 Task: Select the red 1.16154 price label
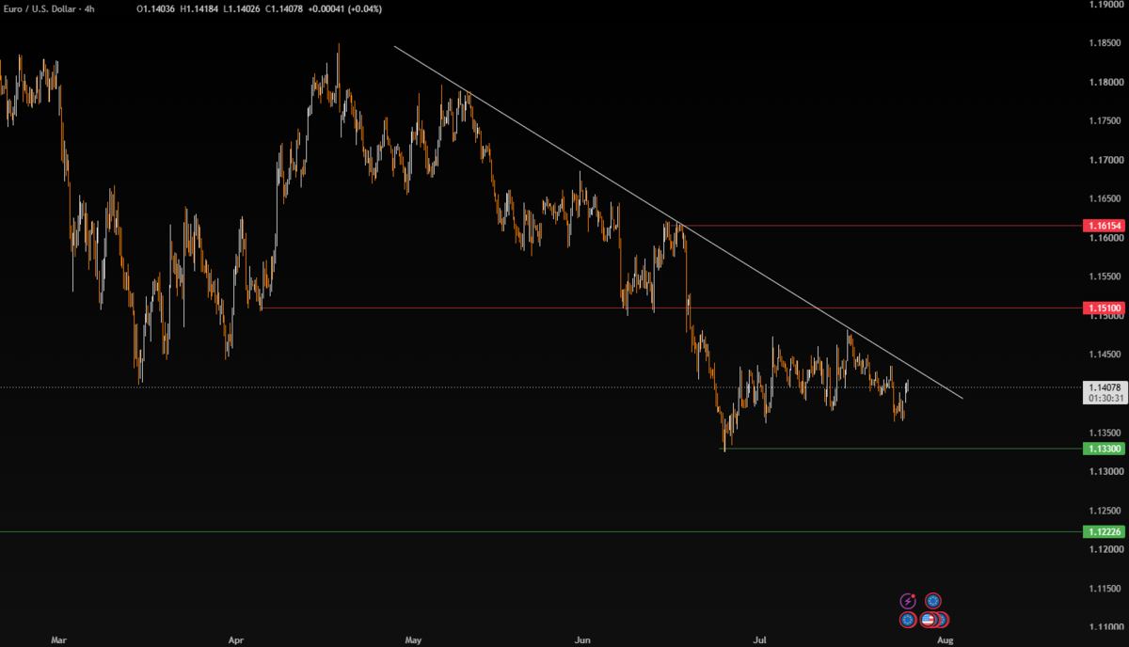pyautogui.click(x=1103, y=227)
